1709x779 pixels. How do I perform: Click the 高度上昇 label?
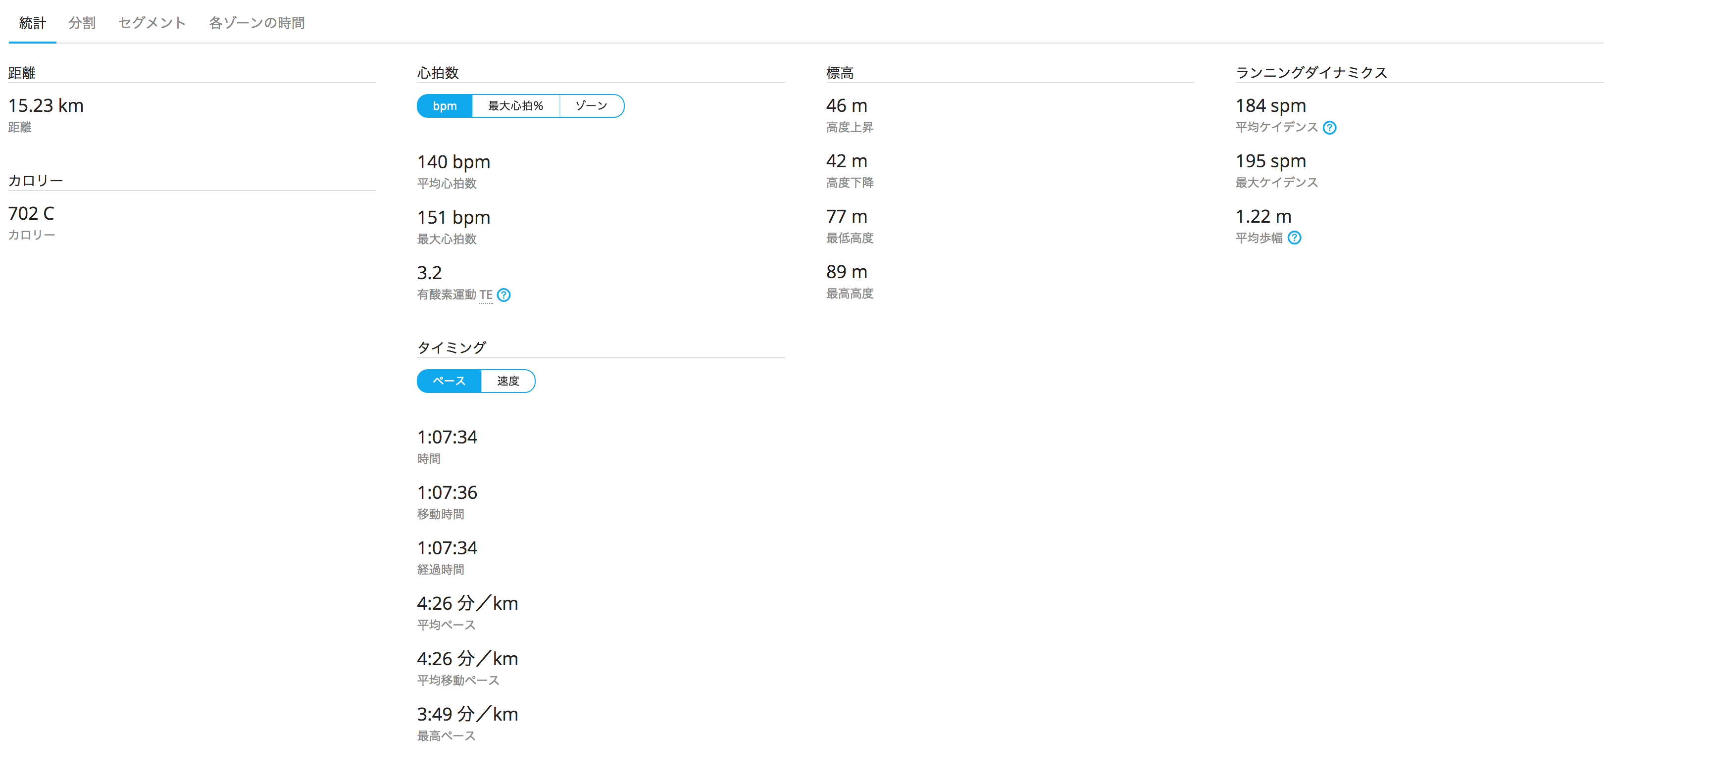pyautogui.click(x=850, y=128)
